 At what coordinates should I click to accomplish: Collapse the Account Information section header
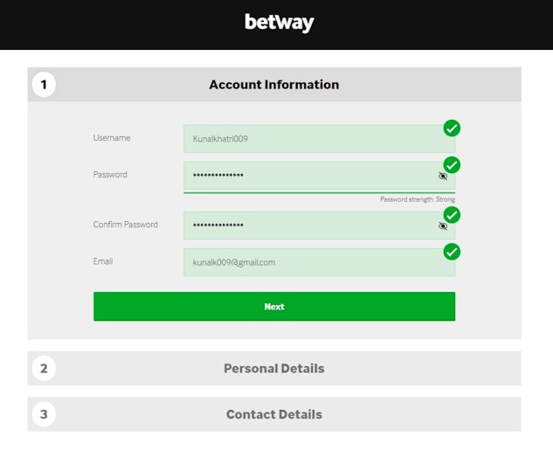[274, 85]
